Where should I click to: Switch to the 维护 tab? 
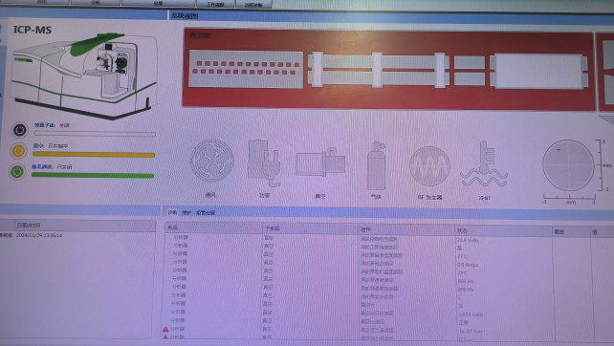pyautogui.click(x=186, y=212)
